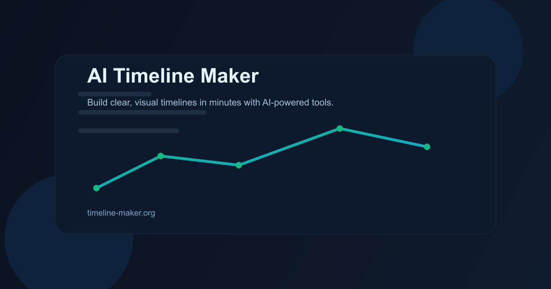Click the short gray bar under the title
551x289 pixels.
click(115, 93)
